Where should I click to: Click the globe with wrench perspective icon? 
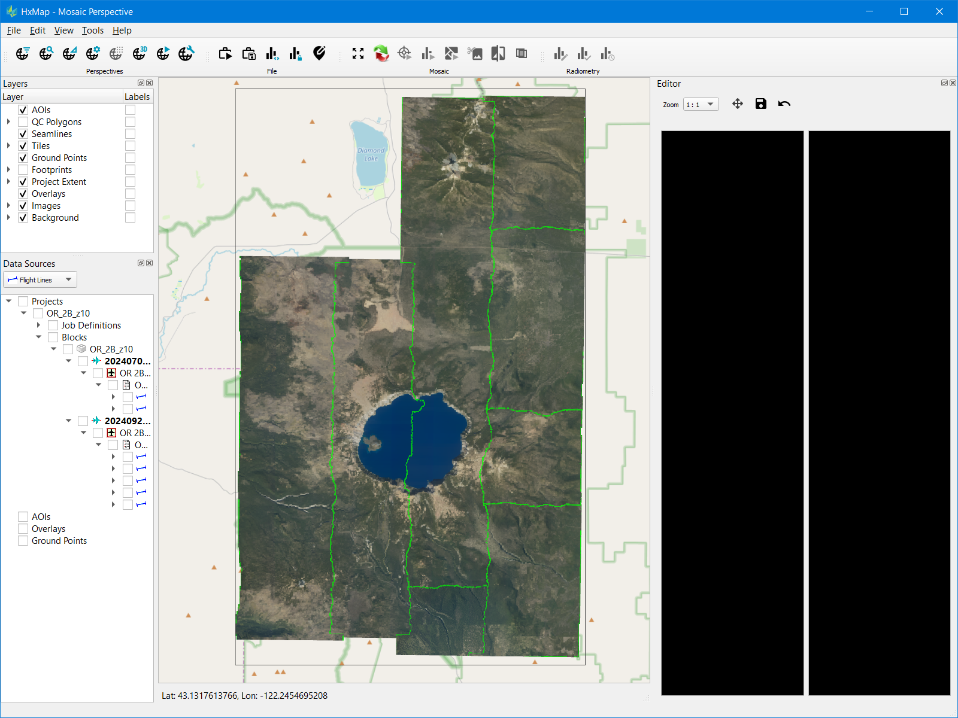pos(186,54)
